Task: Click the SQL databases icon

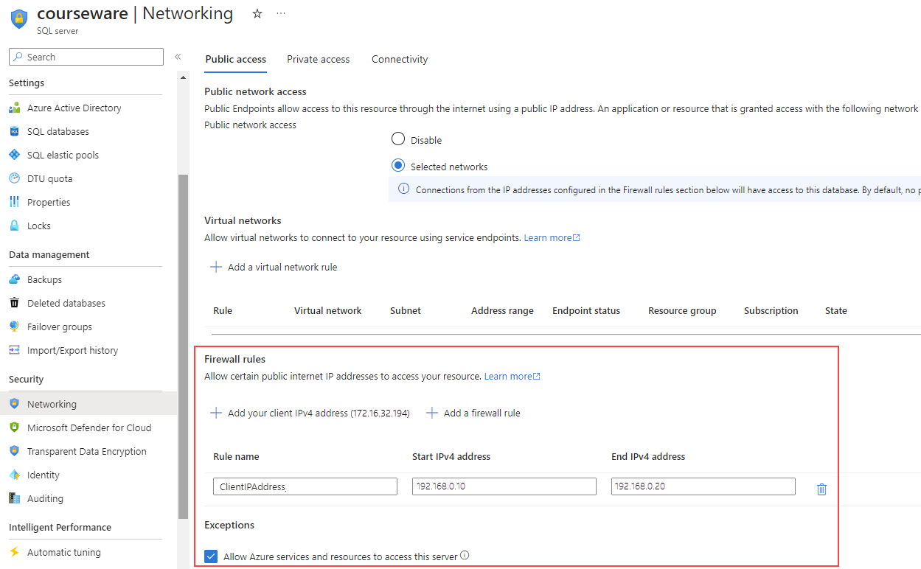Action: click(14, 131)
